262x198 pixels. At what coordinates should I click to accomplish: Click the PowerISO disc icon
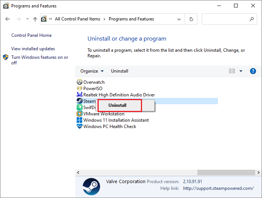tap(80, 88)
